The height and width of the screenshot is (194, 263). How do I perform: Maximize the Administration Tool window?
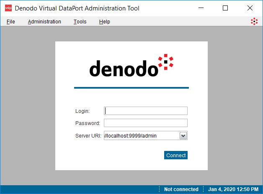pyautogui.click(x=225, y=8)
